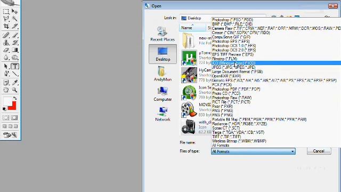Image resolution: width=341 pixels, height=192 pixels.
Task: Switch to Standard editing mode
Action: pos(6,118)
